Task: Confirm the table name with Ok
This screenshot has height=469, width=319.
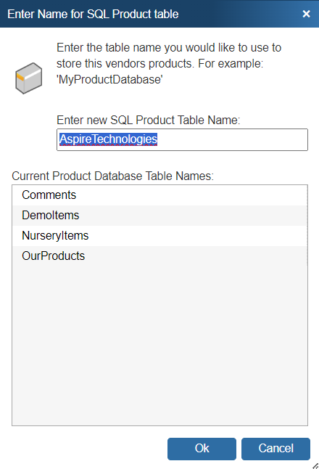Action: click(x=202, y=449)
